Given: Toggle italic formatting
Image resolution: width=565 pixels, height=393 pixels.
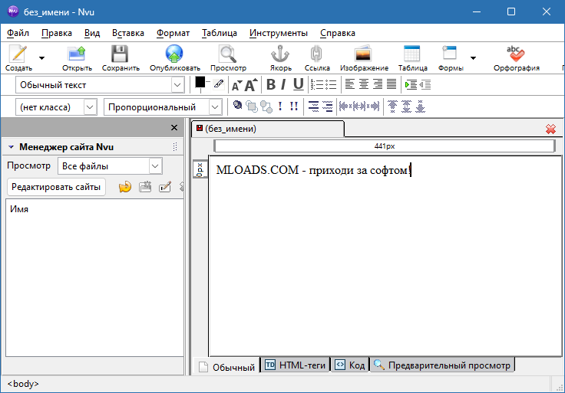Looking at the screenshot, I should click(283, 84).
